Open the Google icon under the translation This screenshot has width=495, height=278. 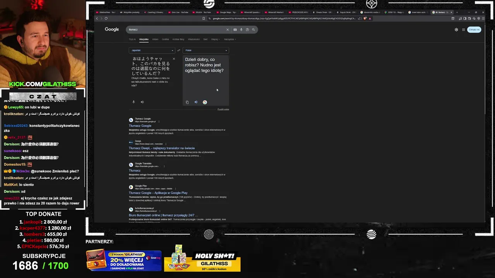pyautogui.click(x=205, y=102)
